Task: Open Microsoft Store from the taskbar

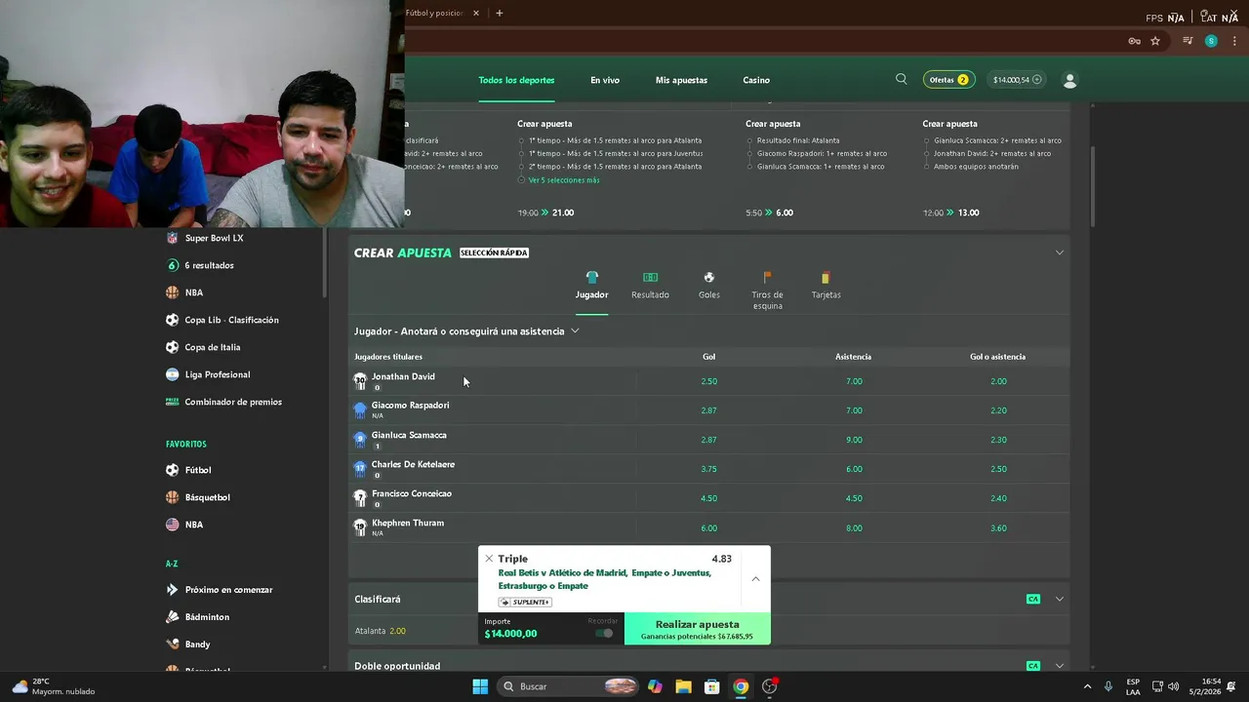Action: click(x=712, y=686)
